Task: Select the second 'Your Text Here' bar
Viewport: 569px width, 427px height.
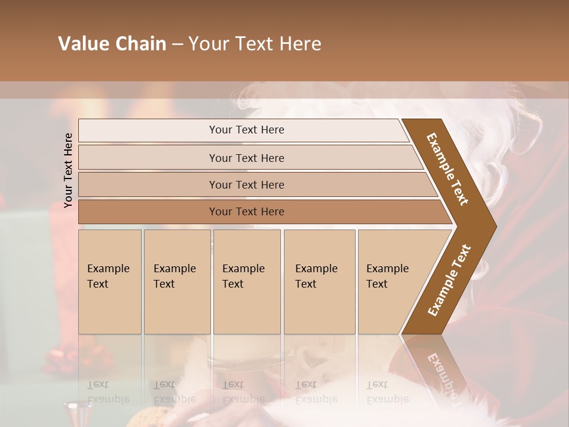Action: pyautogui.click(x=250, y=158)
